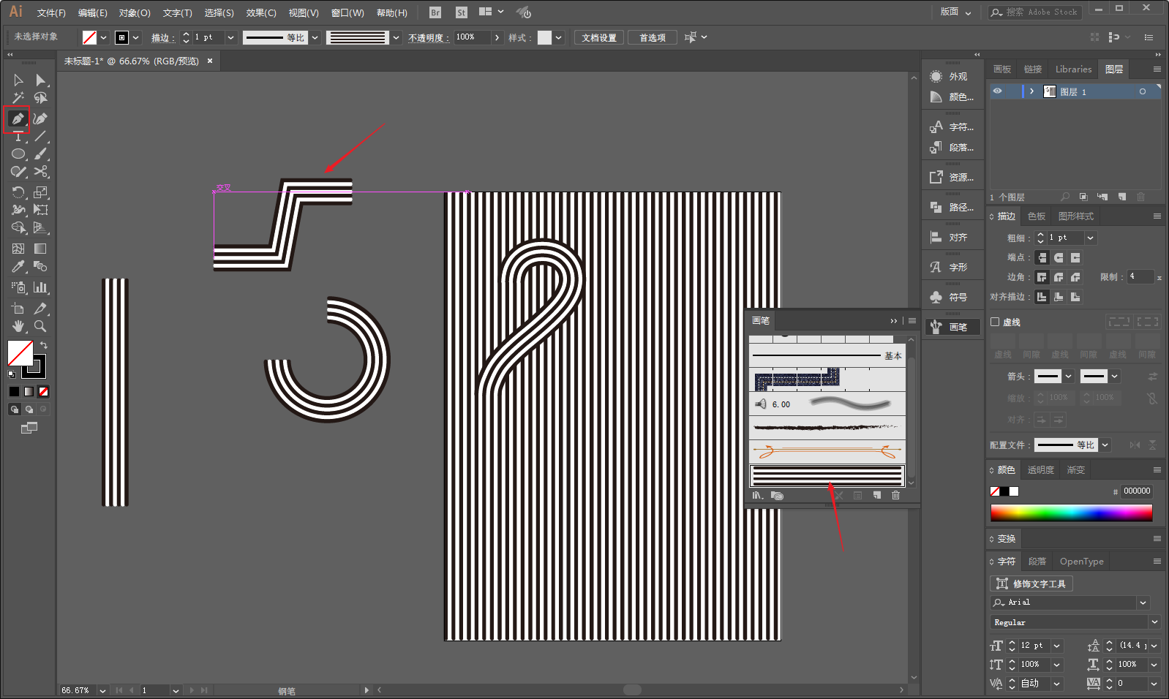Choose the round join corner option
The image size is (1169, 699).
(x=1059, y=277)
